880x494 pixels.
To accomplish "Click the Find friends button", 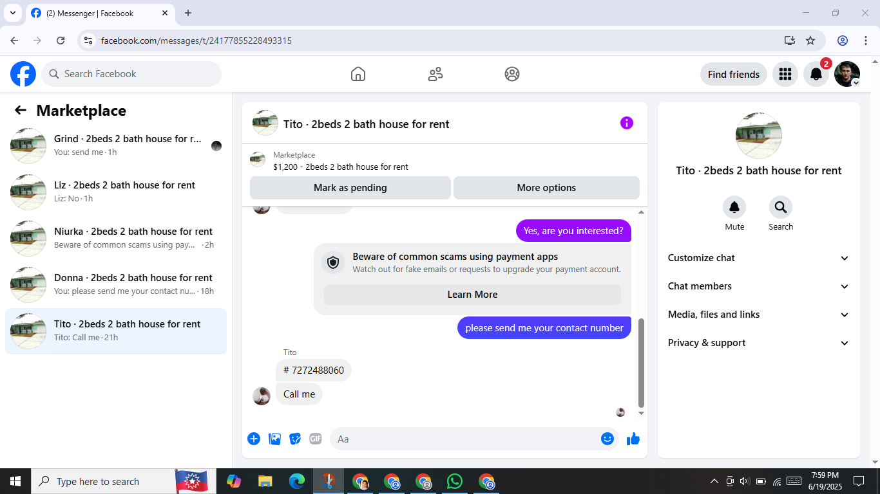I will (x=734, y=74).
